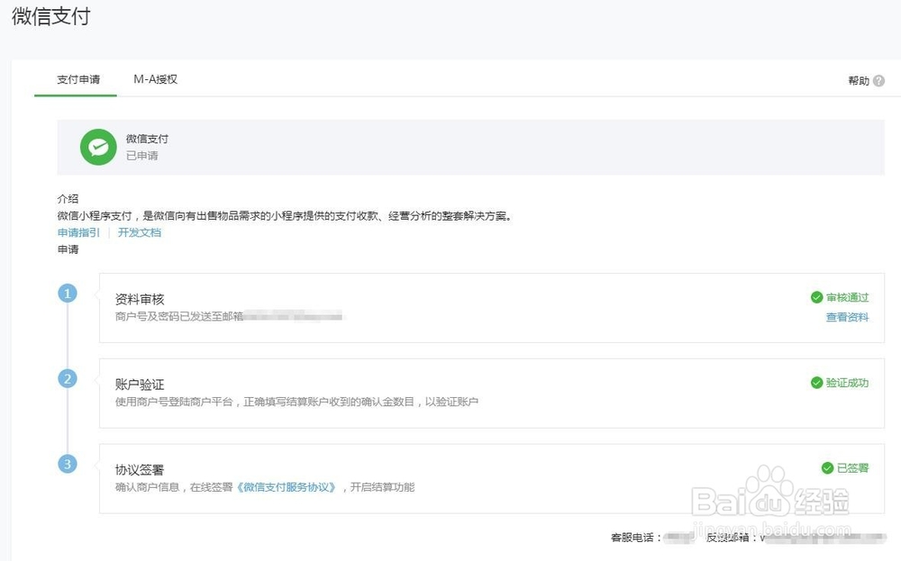The image size is (901, 561).
Task: Click the 协议签署 heading
Action: (140, 470)
